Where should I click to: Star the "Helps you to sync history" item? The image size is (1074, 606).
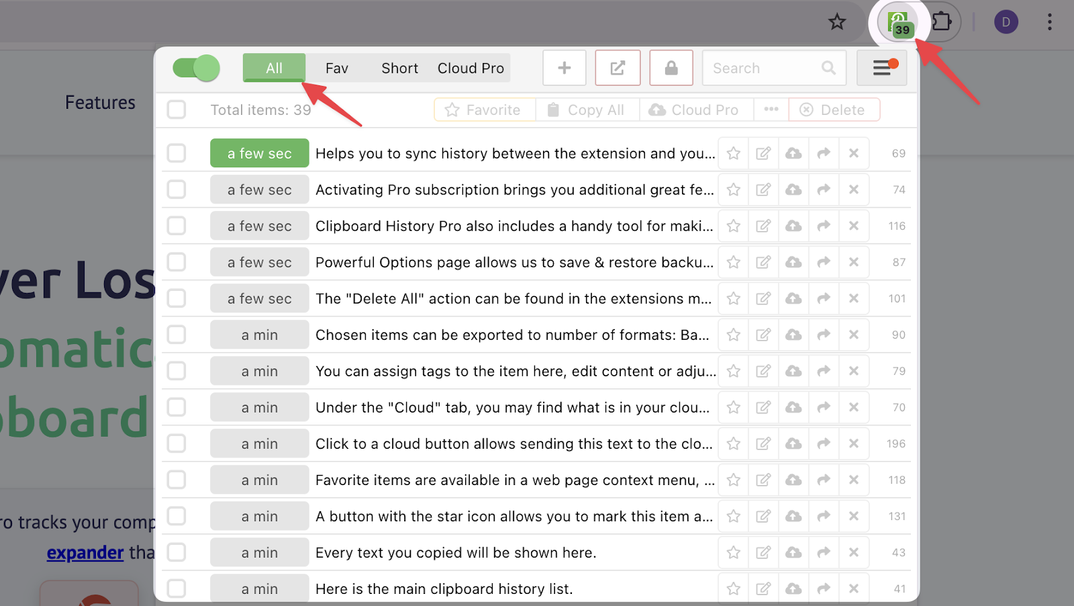coord(734,153)
